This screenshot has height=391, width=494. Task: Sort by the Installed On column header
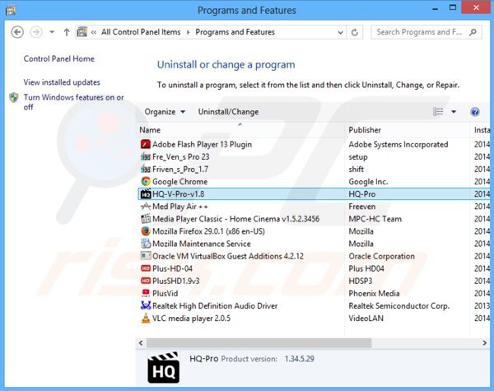coord(482,130)
